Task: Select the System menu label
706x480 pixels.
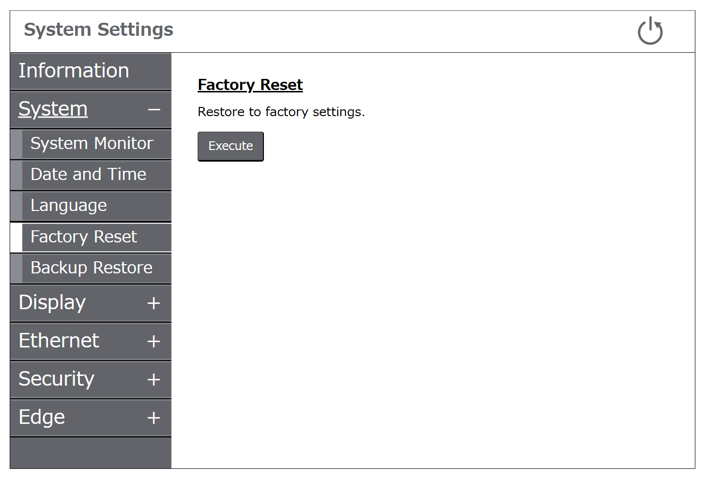Action: (53, 109)
